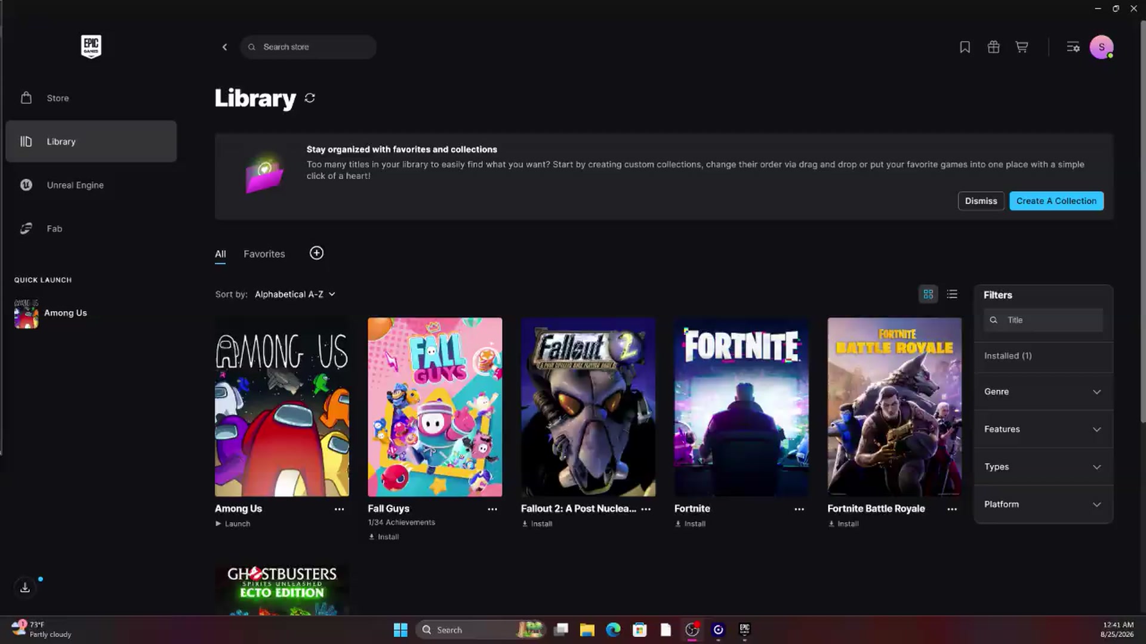Install Fall Guys

(x=384, y=537)
